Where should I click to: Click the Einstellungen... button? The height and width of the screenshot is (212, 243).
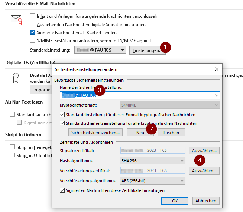coord(147,50)
